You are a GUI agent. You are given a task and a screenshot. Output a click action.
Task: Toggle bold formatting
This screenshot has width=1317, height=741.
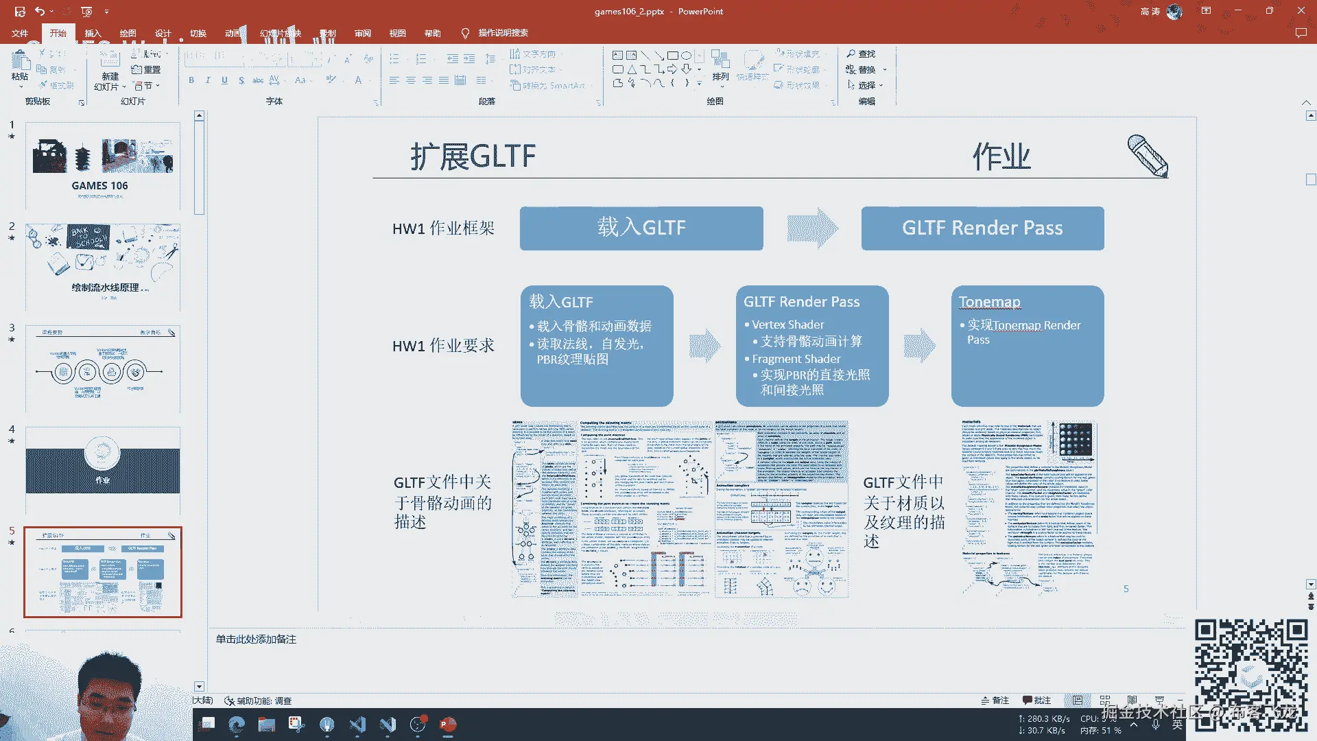[191, 80]
